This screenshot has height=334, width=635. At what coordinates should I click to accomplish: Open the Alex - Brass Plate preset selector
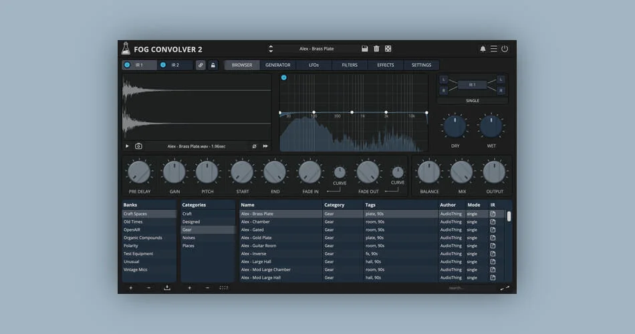pyautogui.click(x=317, y=49)
